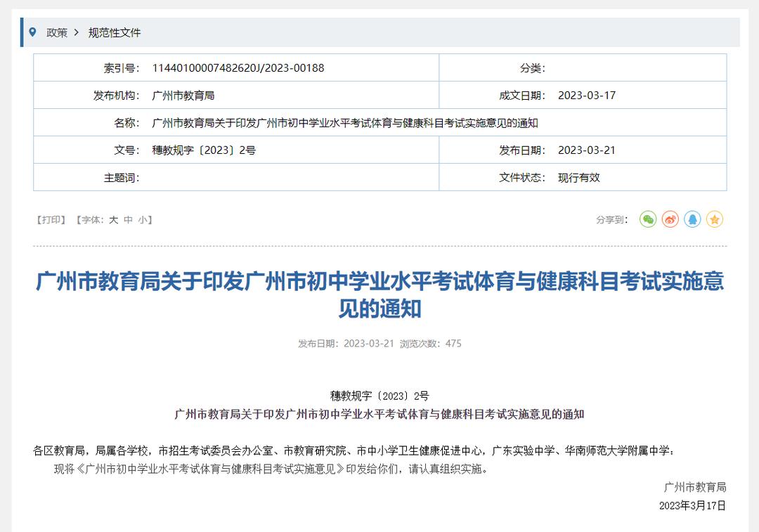The height and width of the screenshot is (532, 759).
Task: Click 成文日期 value 2023-03-17
Action: coord(587,96)
